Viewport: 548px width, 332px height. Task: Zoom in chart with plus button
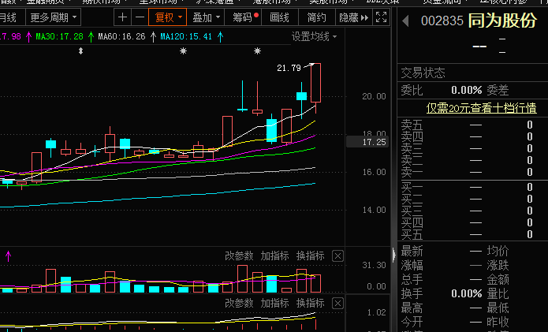pyautogui.click(x=122, y=17)
